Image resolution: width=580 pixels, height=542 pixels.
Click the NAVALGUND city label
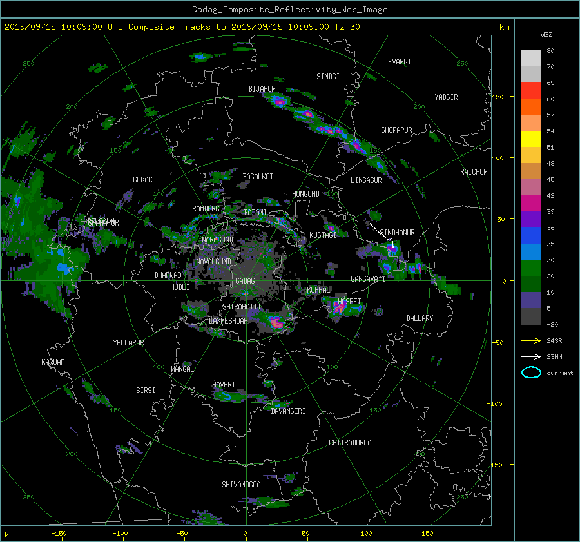[213, 262]
